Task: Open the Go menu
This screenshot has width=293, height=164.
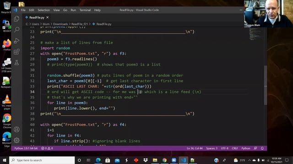Action: (65, 10)
